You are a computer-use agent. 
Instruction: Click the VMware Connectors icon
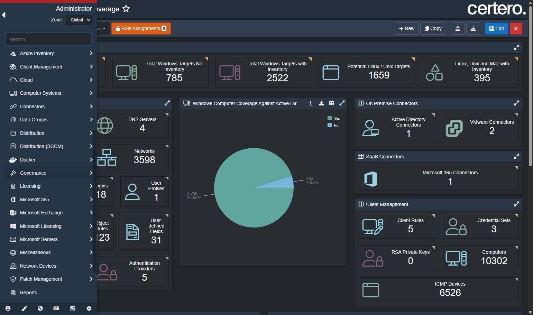(x=454, y=128)
